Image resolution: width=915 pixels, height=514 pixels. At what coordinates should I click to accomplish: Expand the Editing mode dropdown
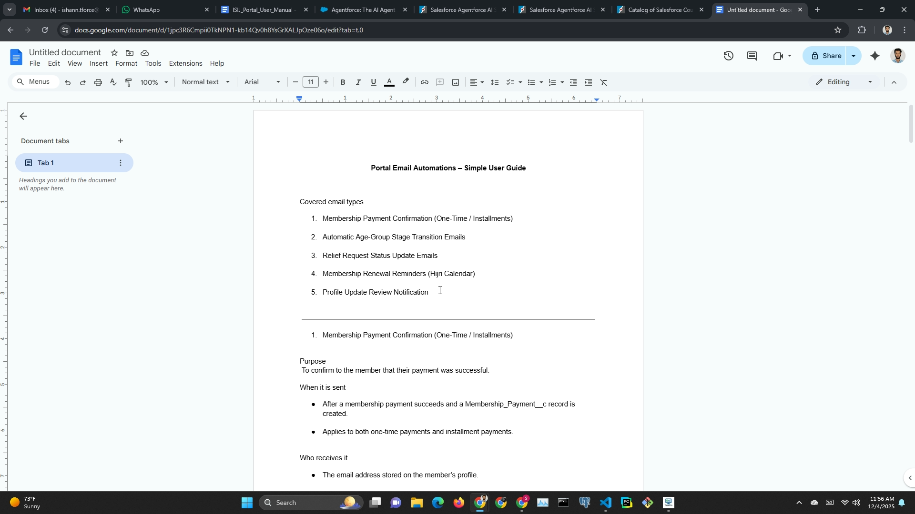(x=844, y=82)
